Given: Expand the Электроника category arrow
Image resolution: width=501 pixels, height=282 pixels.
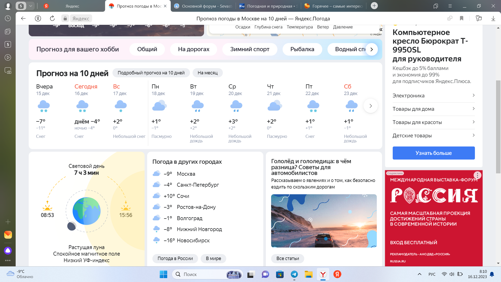Looking at the screenshot, I should point(473,96).
